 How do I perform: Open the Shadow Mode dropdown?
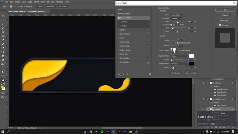click(x=179, y=64)
